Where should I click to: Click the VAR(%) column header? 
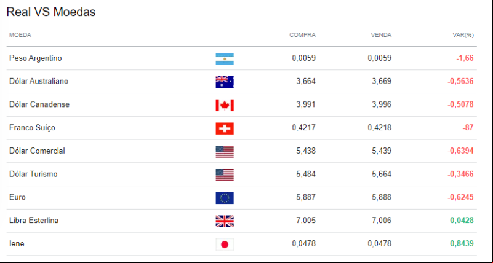click(463, 35)
